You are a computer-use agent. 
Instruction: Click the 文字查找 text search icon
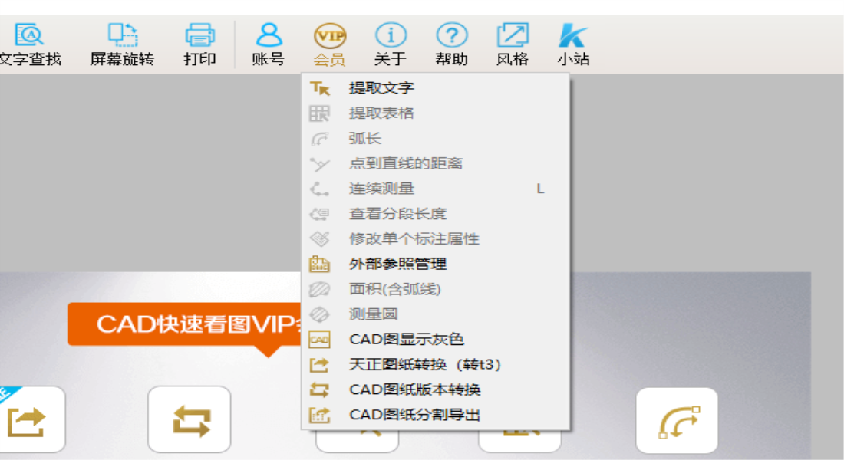tap(31, 36)
